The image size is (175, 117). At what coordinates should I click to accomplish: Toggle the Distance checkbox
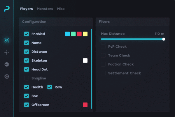tap(27, 52)
